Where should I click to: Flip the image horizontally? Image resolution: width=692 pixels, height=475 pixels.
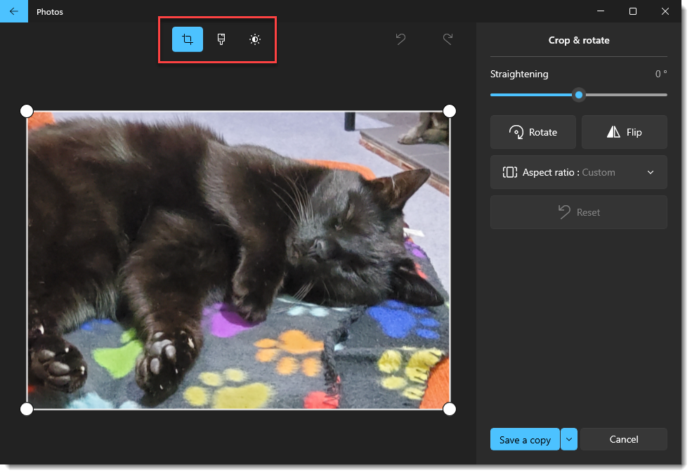click(x=624, y=132)
